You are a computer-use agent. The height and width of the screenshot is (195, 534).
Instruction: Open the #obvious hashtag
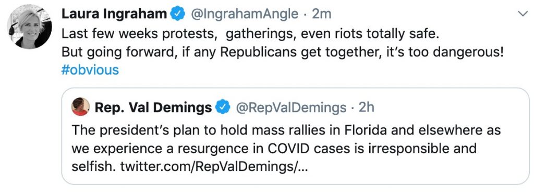[90, 70]
